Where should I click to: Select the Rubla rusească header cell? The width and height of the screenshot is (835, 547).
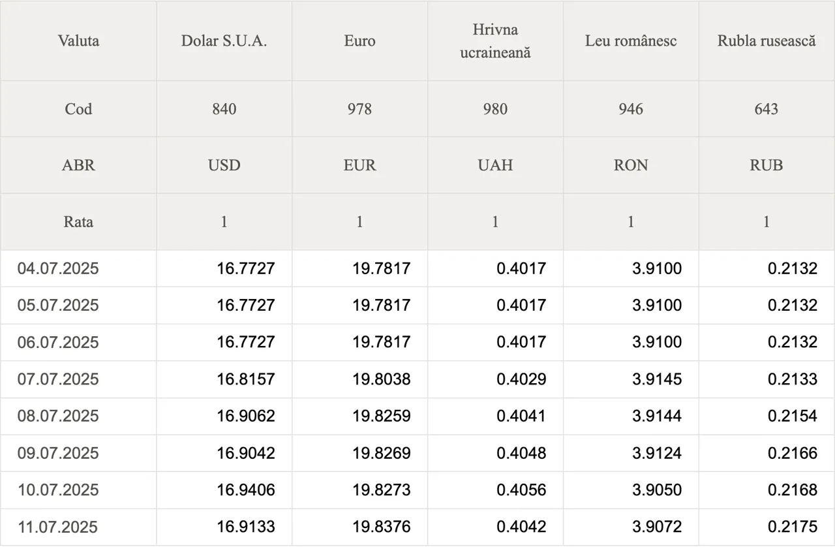click(767, 41)
